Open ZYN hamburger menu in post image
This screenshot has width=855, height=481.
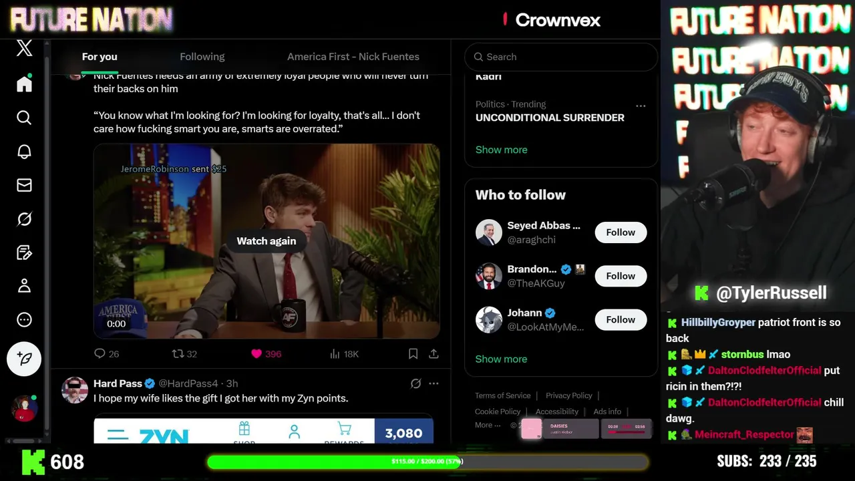(118, 436)
